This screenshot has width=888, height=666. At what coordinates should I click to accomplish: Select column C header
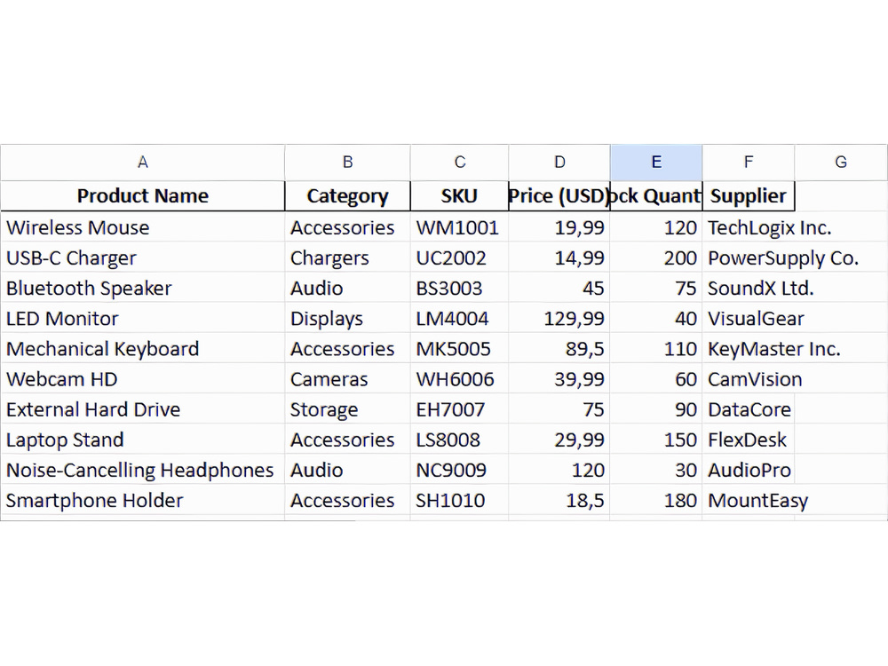(459, 163)
